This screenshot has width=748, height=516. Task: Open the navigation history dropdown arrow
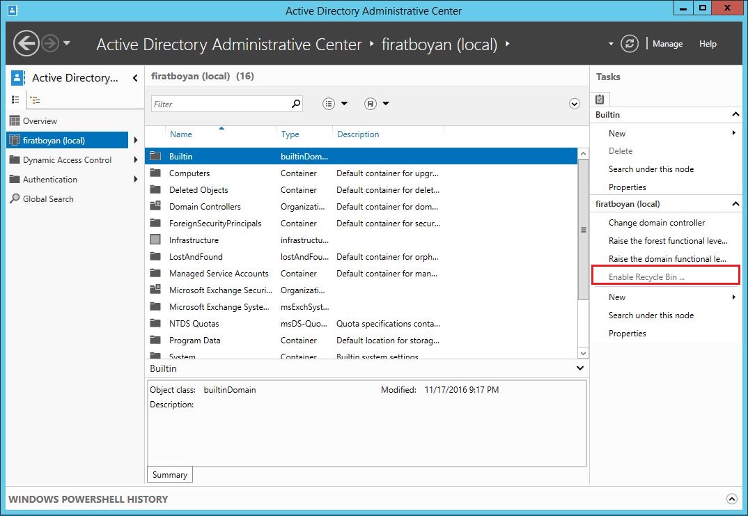67,43
